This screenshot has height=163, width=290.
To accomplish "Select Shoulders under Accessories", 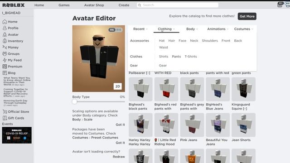I will tap(210, 41).
